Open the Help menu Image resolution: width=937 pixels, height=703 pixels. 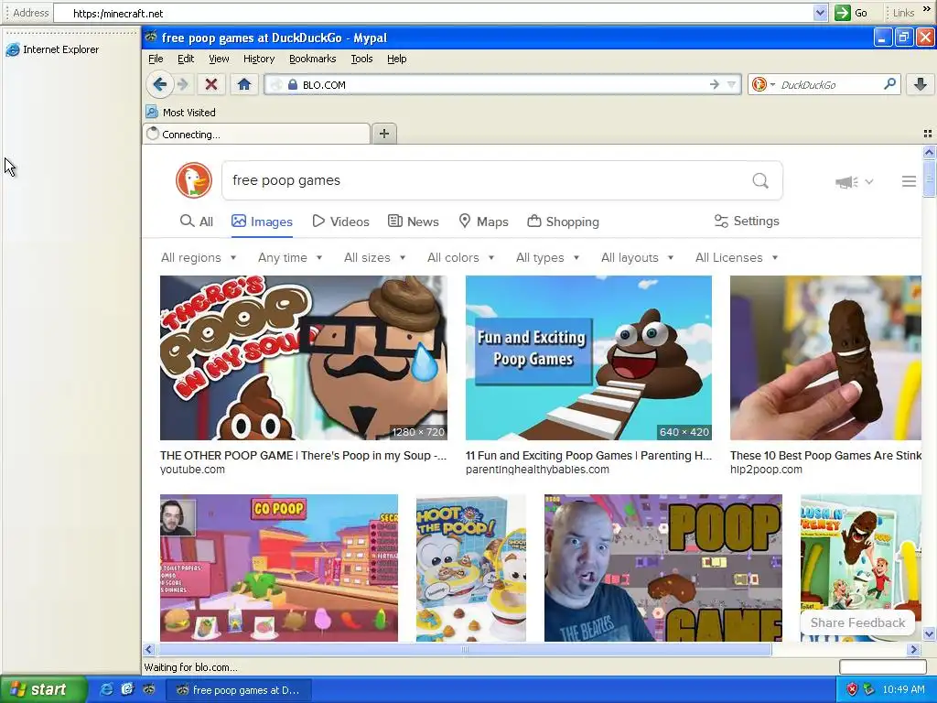[397, 59]
